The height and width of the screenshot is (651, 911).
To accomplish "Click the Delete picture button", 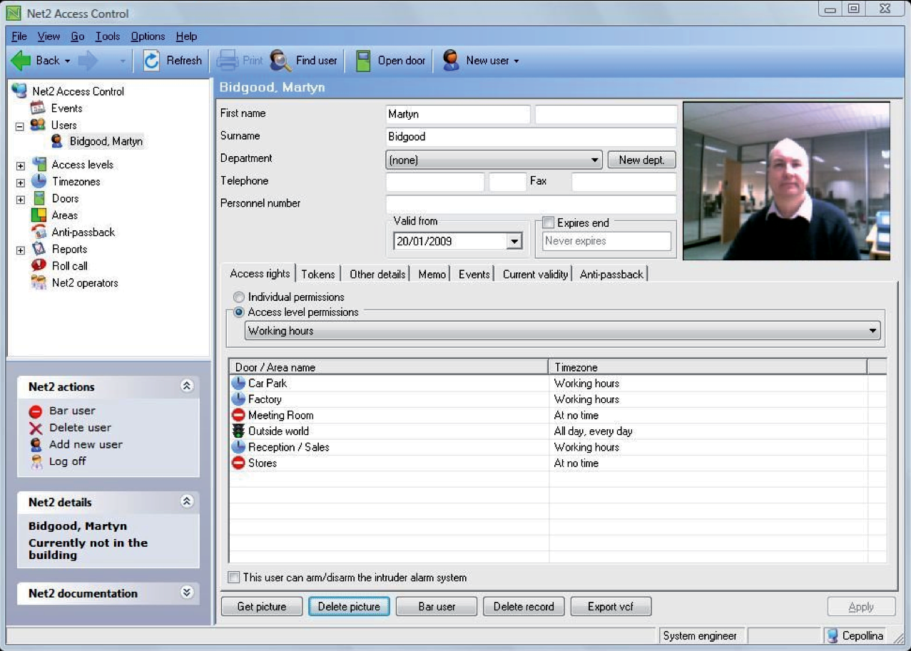I will click(x=349, y=606).
